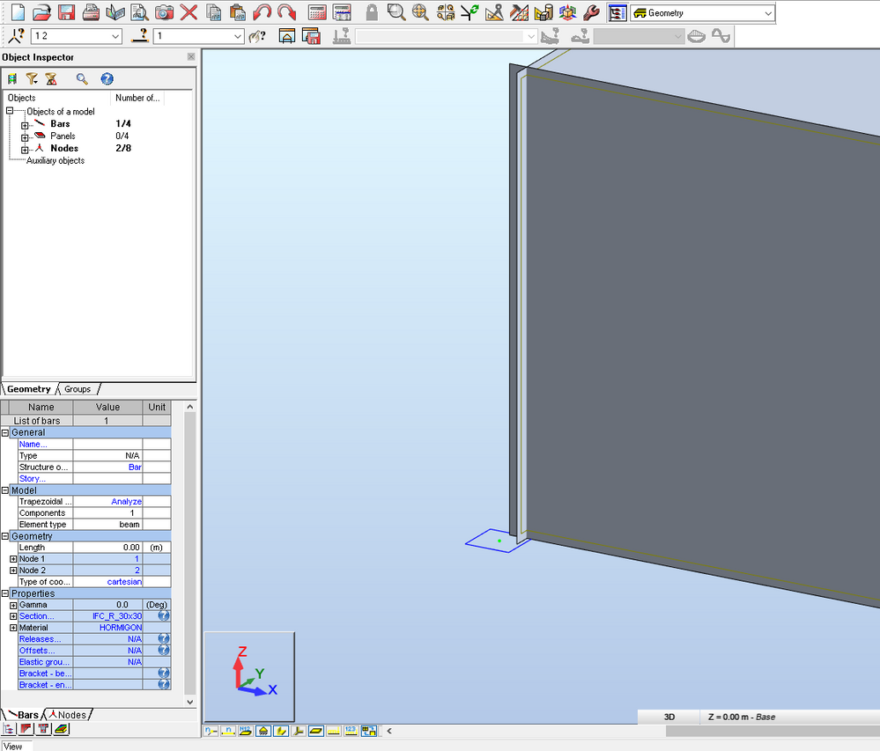Undo the last action
The height and width of the screenshot is (751, 880).
coord(262,11)
